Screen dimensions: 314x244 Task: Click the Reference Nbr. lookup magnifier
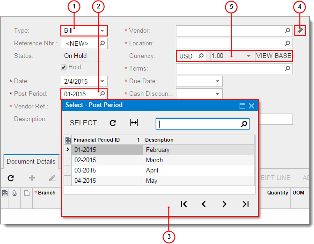(x=102, y=43)
